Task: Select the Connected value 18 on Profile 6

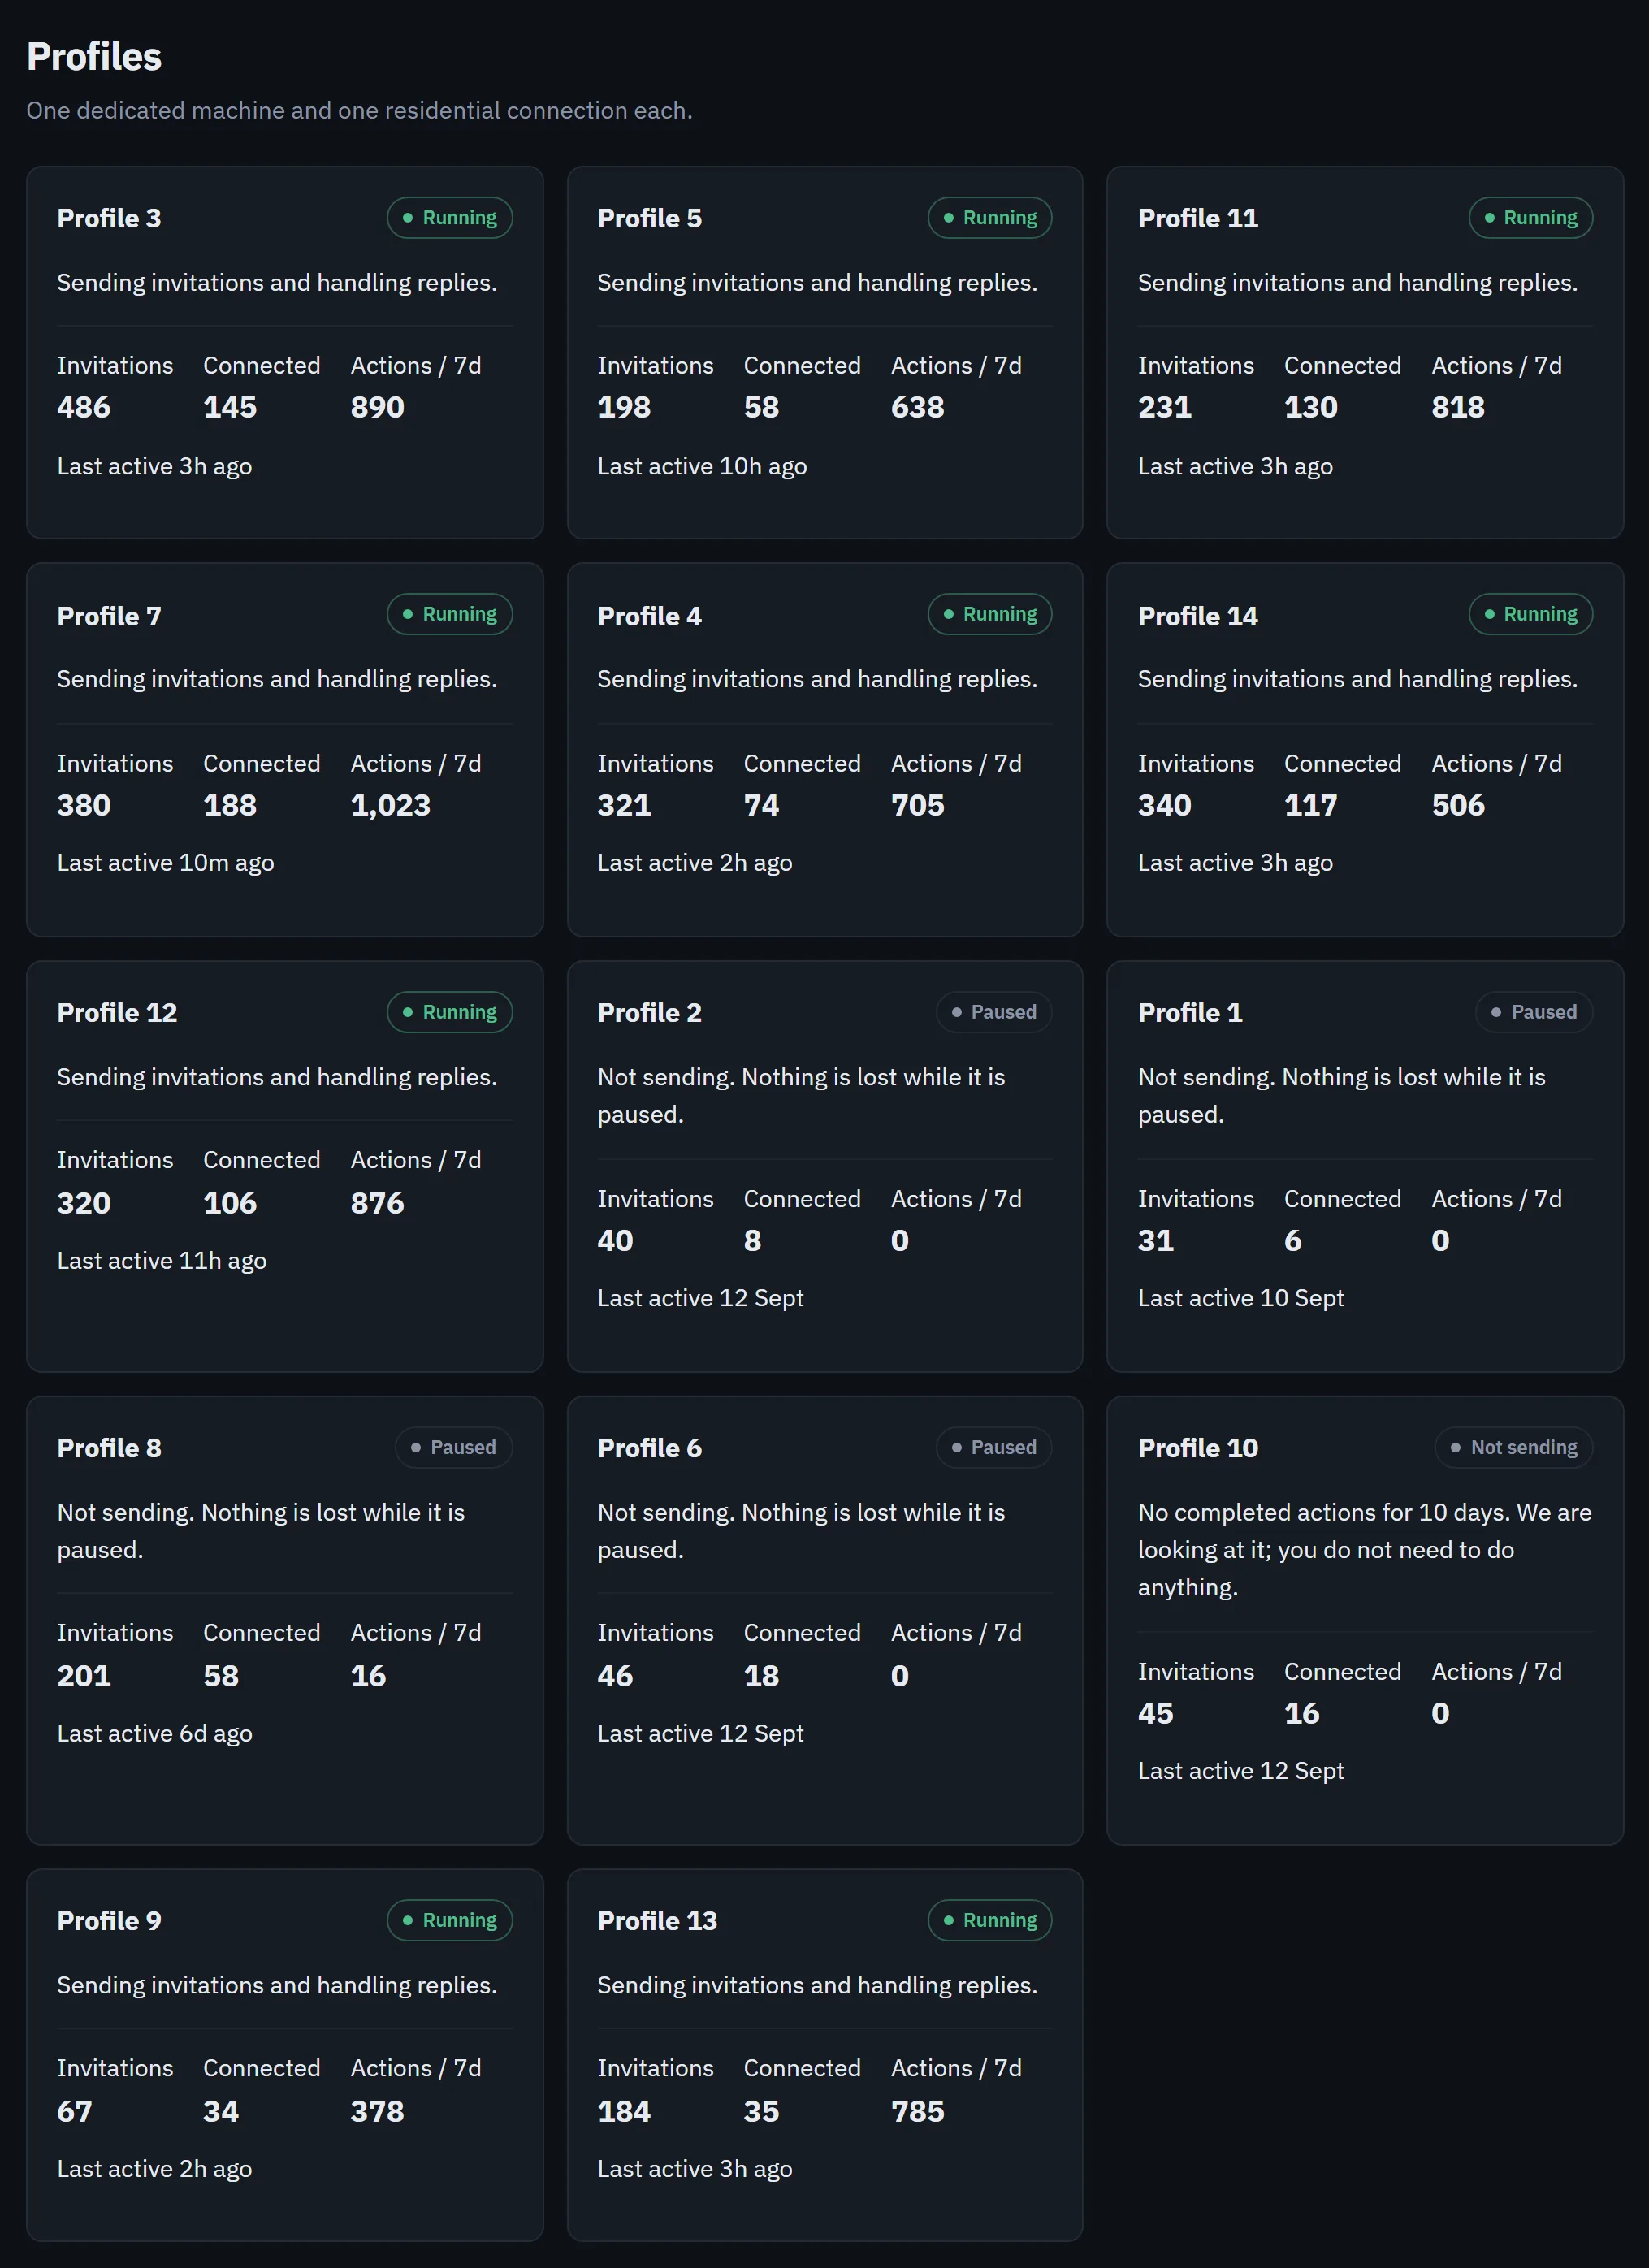Action: 761,1676
